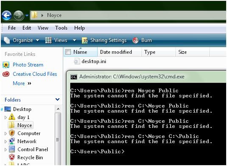Image resolution: width=227 pixels, height=166 pixels.
Task: Sort by the Size column
Action: (182, 52)
